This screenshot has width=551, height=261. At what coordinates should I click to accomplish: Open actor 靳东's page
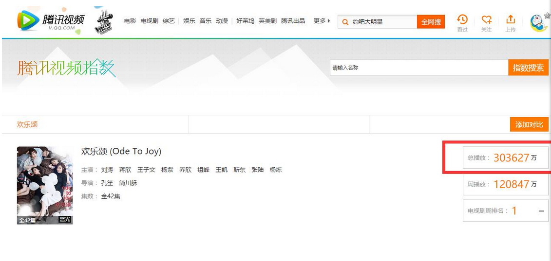click(x=240, y=170)
